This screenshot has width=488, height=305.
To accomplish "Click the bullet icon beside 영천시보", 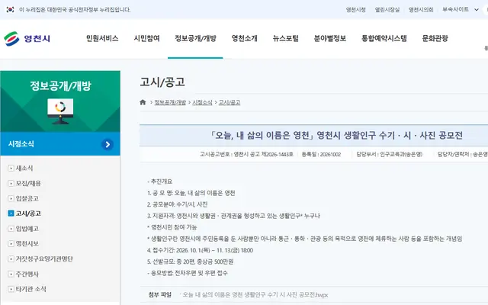I will click(x=11, y=243).
